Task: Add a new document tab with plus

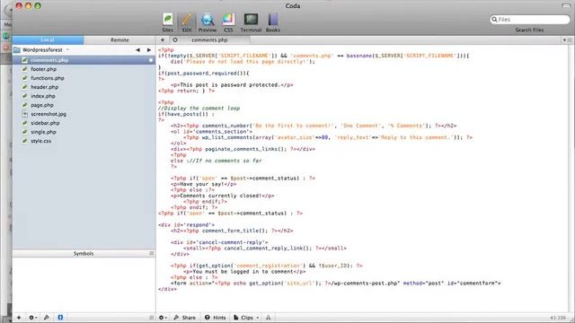Action: coord(163,39)
